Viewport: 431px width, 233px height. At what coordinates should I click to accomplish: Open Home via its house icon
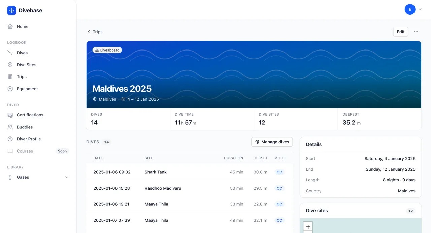(x=10, y=26)
